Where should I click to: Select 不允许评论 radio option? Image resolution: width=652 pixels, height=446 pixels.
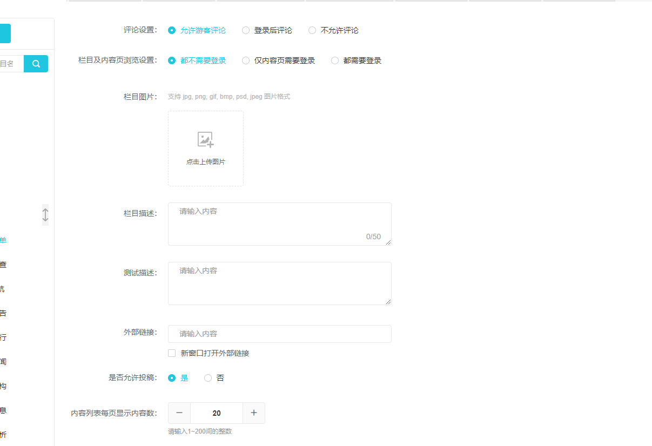(312, 31)
